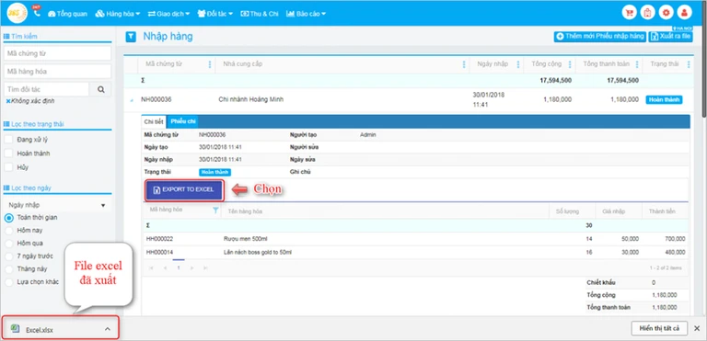This screenshot has height=341, width=707.
Task: Switch to the Phiếu chi tab
Action: click(182, 121)
